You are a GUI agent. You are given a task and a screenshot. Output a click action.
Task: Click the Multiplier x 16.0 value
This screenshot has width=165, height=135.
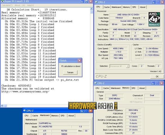118,52
